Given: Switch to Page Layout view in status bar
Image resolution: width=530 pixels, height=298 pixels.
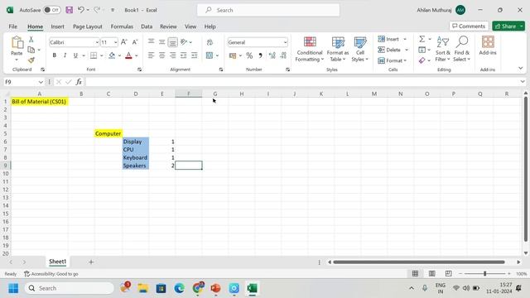Looking at the screenshot, I should click(x=432, y=273).
